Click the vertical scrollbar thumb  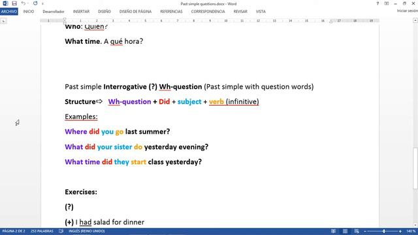[x=415, y=168]
